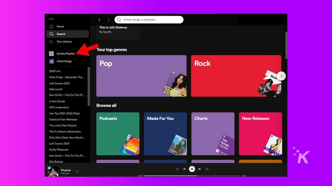332x186 pixels.
Task: Open Liked Songs
Action: [60, 61]
